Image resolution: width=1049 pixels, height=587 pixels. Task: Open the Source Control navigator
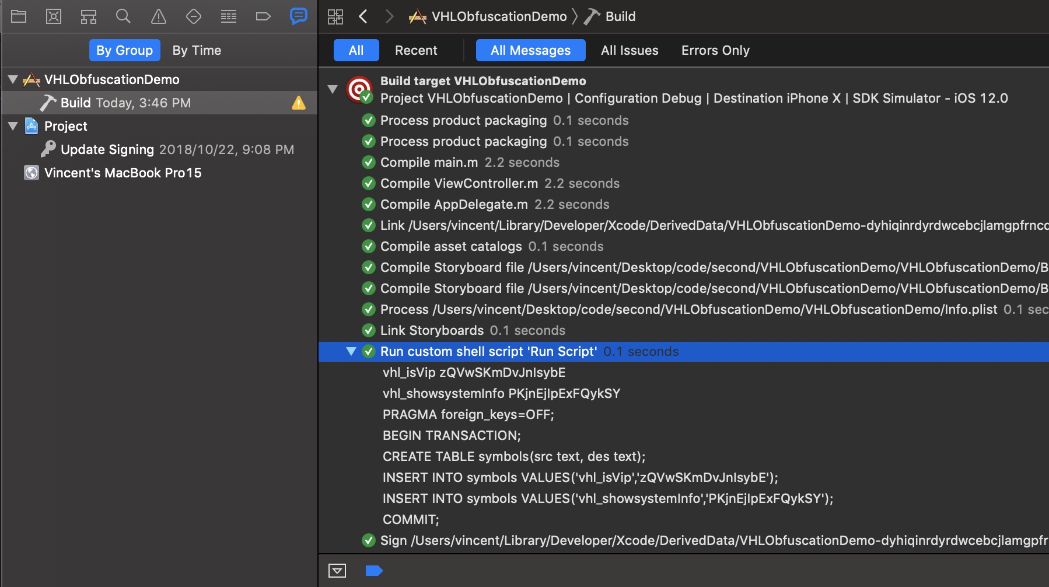54,16
